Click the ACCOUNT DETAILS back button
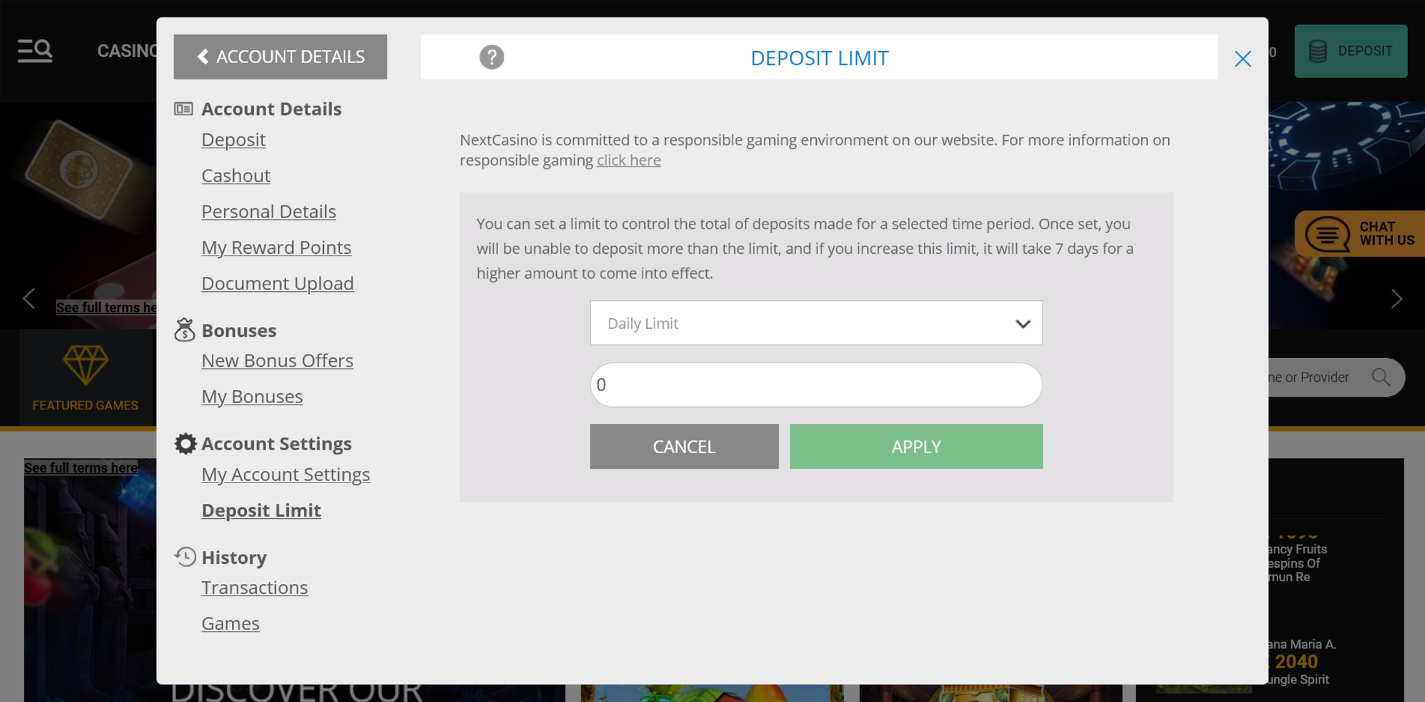The height and width of the screenshot is (702, 1425). [280, 57]
